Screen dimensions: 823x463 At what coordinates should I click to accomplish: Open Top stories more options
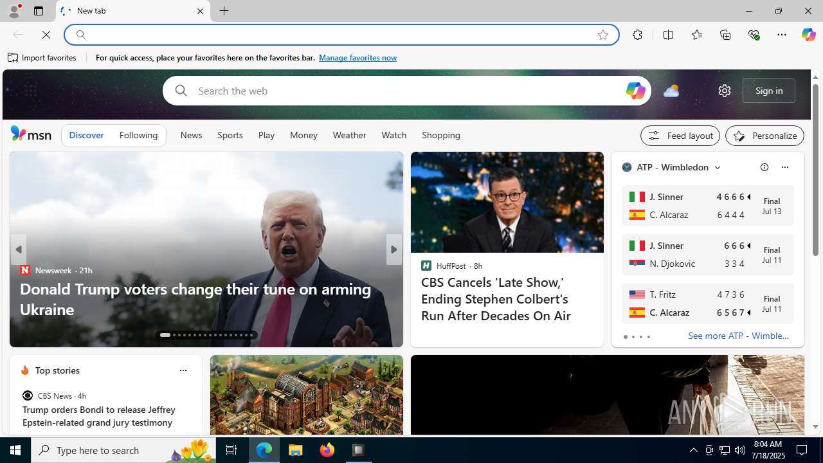tap(183, 370)
